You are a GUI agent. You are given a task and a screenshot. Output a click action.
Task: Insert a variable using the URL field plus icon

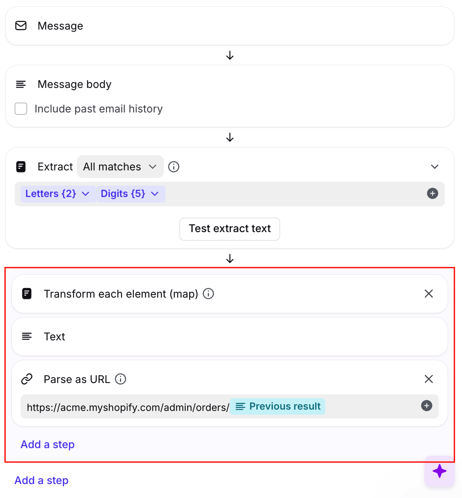tap(427, 406)
